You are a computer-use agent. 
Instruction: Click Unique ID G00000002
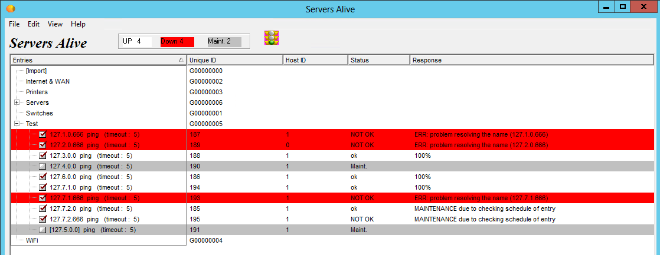[x=206, y=81]
